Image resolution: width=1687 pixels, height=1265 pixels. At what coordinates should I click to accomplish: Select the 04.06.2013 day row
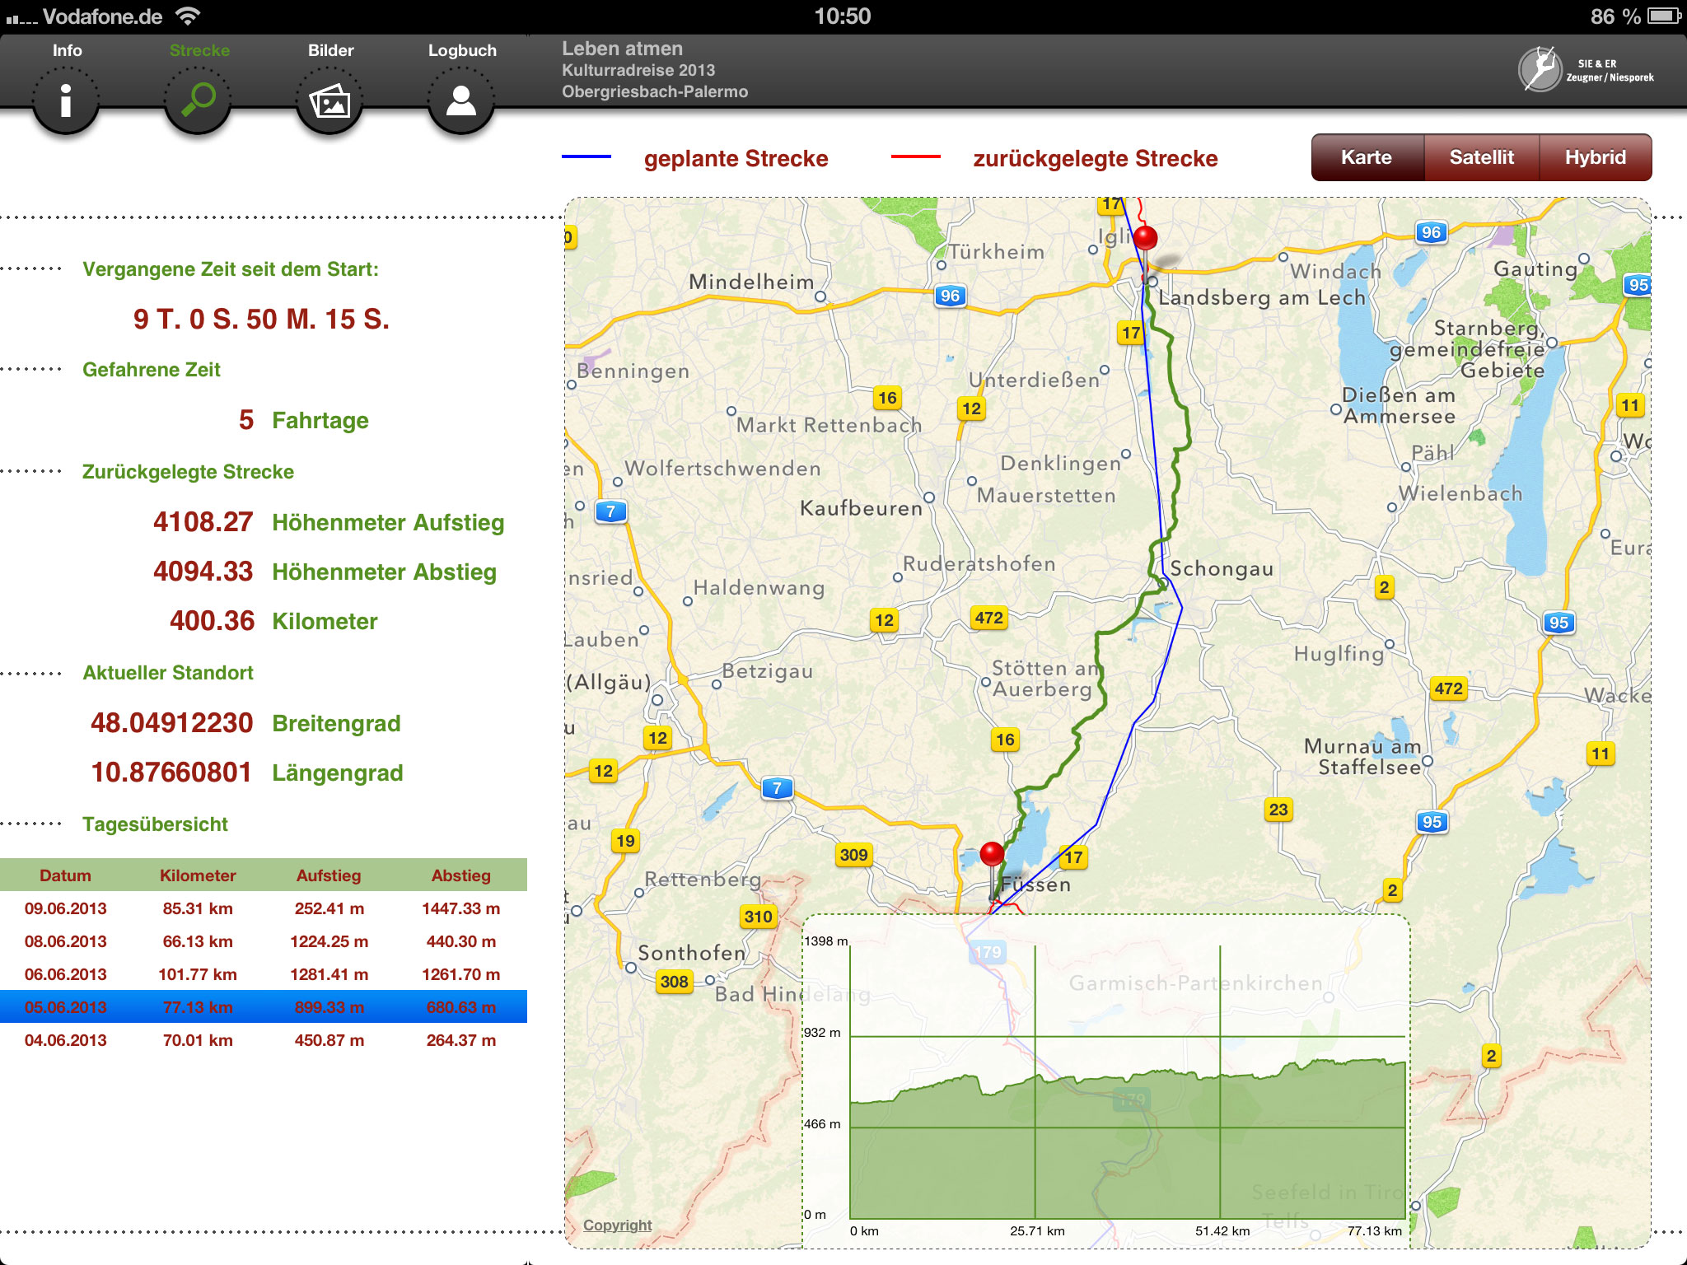[x=264, y=1040]
